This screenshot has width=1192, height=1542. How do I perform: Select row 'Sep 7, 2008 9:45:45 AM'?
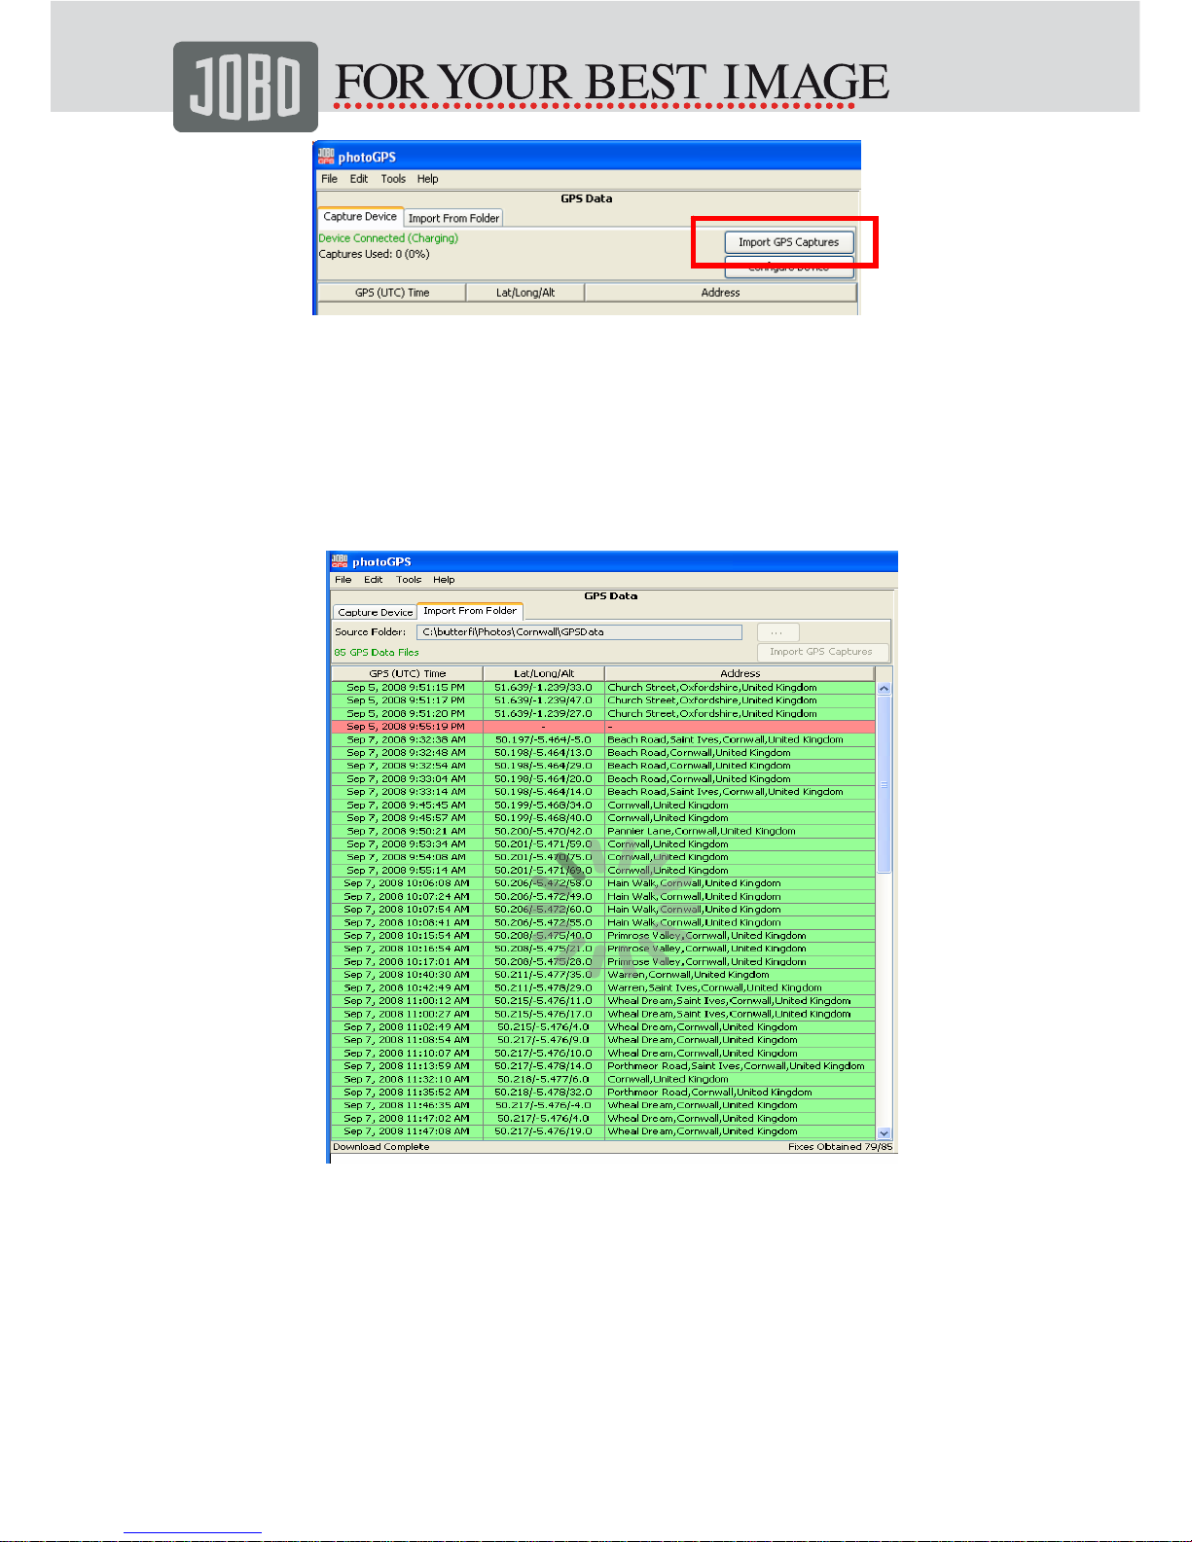(x=603, y=806)
